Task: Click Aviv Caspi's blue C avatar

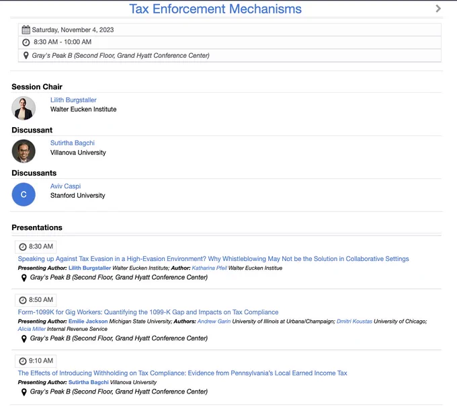Action: point(24,194)
